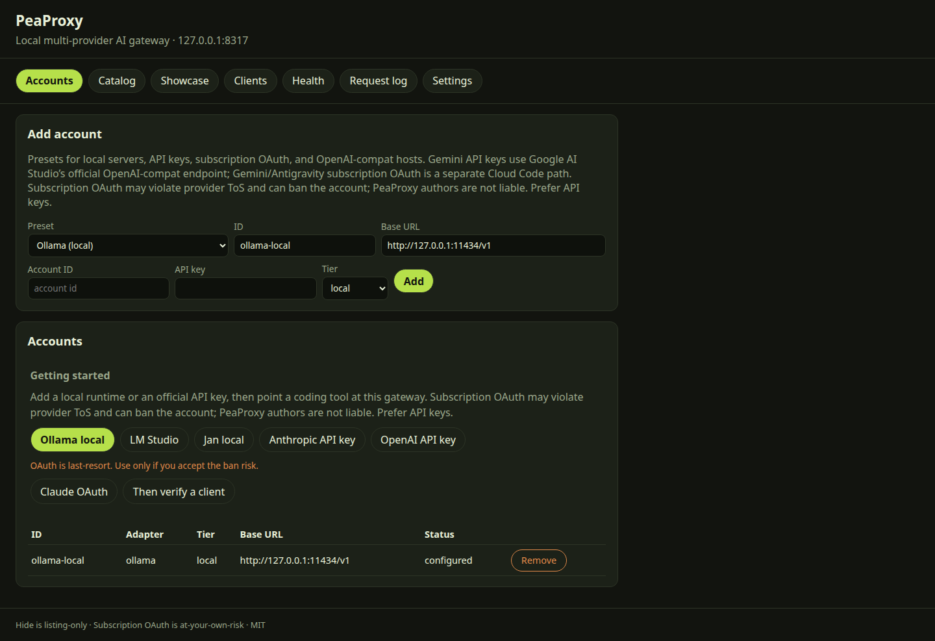Screen dimensions: 935x641
Task: Switch to the Catalog tab
Action: coord(117,81)
